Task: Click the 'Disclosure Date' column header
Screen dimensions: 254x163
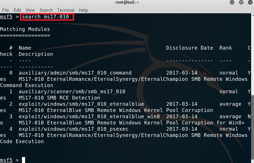Action: (x=189, y=48)
